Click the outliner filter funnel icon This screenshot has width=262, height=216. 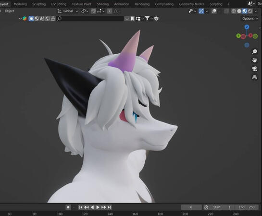pyautogui.click(x=147, y=19)
